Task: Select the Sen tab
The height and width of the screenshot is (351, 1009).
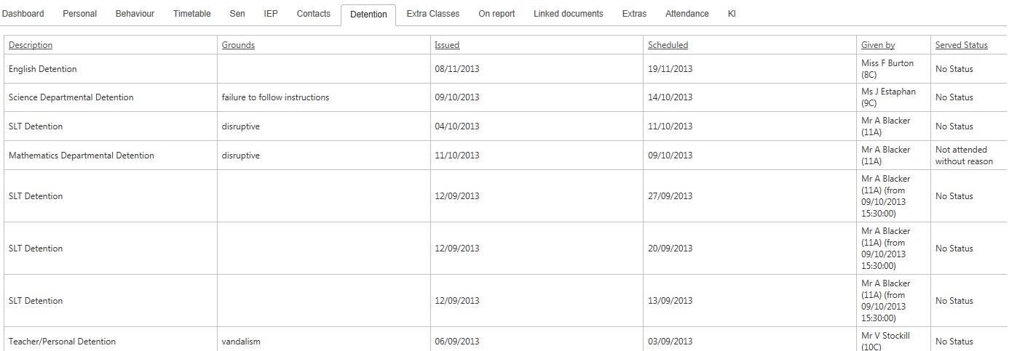Action: coord(237,14)
